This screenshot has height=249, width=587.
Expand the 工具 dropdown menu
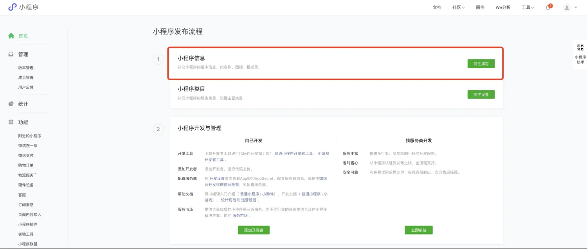[528, 7]
